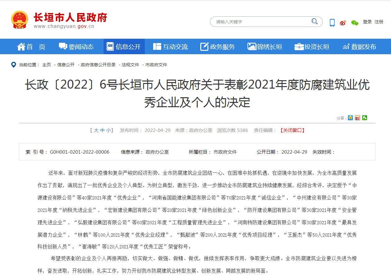391x276 pixels.
Task: Open the Weibo icon in header
Action: click(343, 23)
